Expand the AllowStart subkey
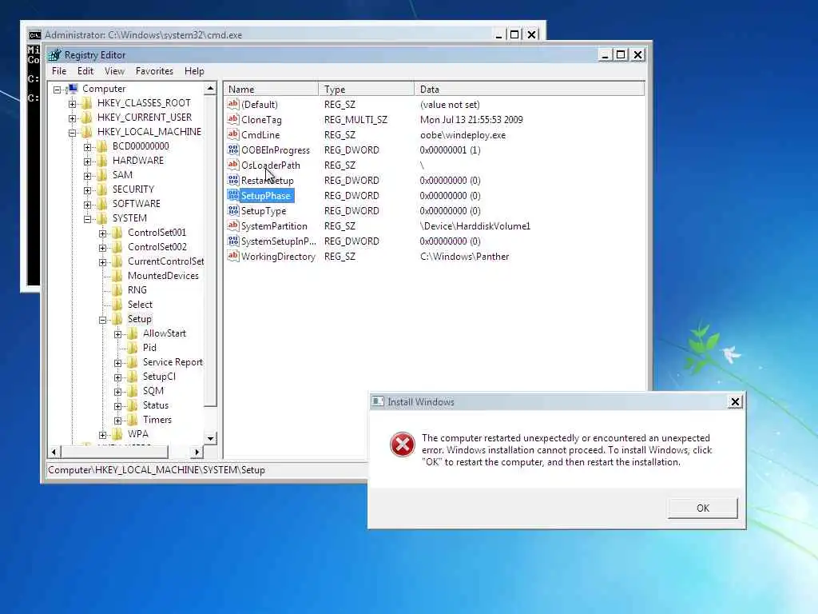Viewport: 818px width, 614px height. tap(118, 334)
